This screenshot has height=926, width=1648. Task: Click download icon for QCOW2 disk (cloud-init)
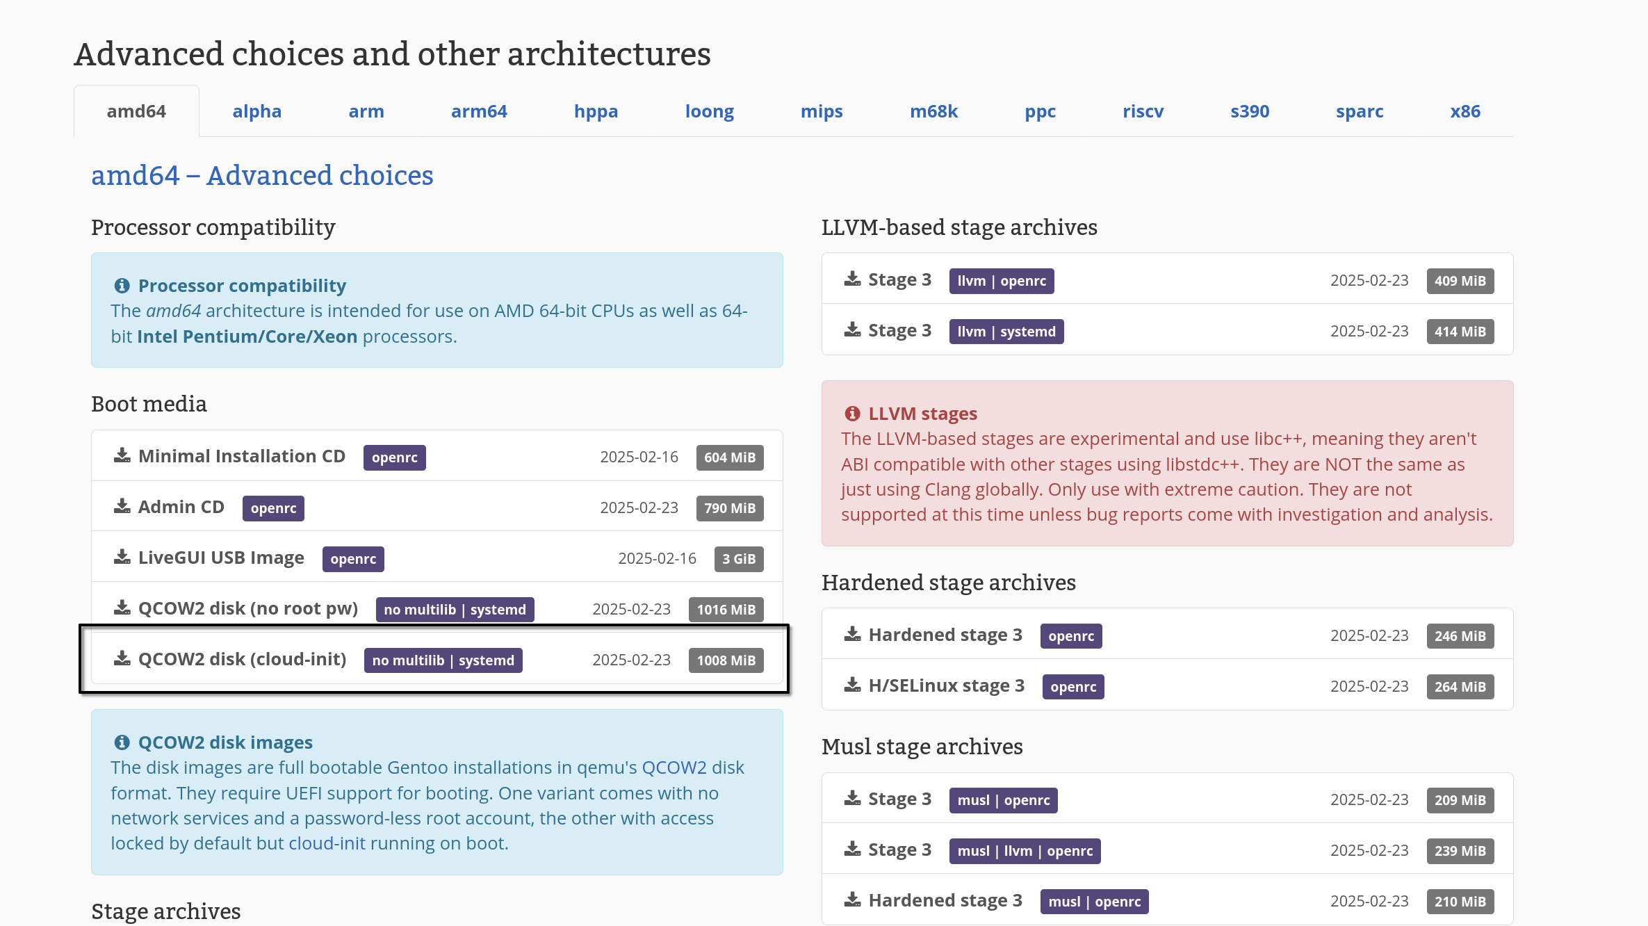122,659
